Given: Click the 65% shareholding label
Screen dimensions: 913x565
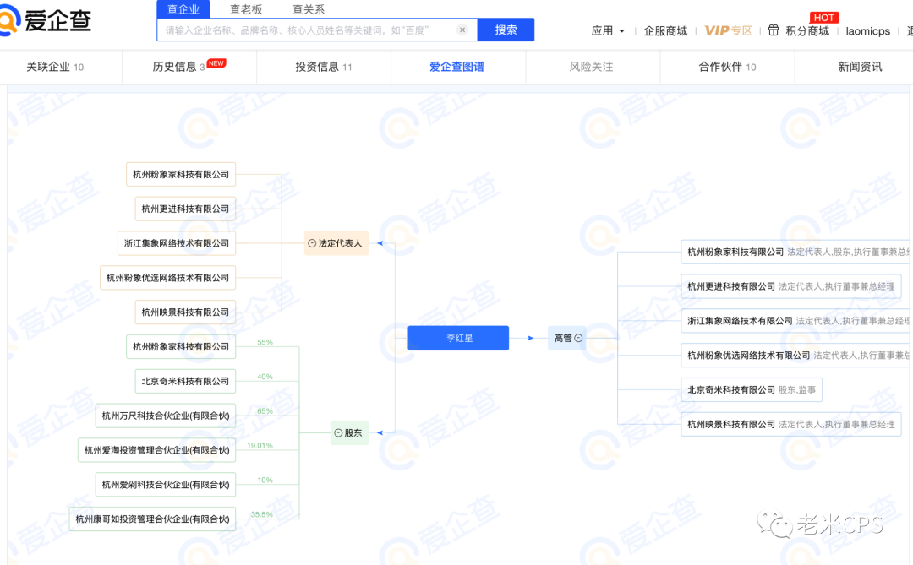Looking at the screenshot, I should [265, 410].
